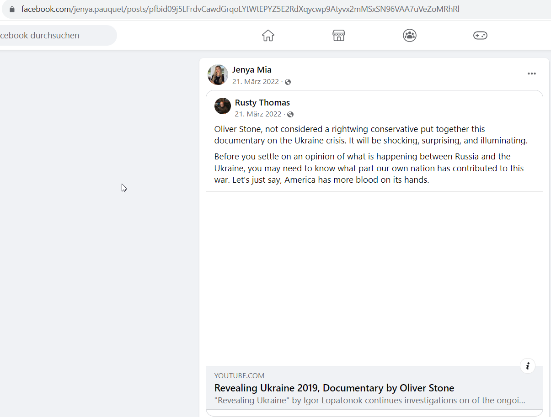551x417 pixels.
Task: Open the Marketplace storefront icon
Action: [x=339, y=36]
